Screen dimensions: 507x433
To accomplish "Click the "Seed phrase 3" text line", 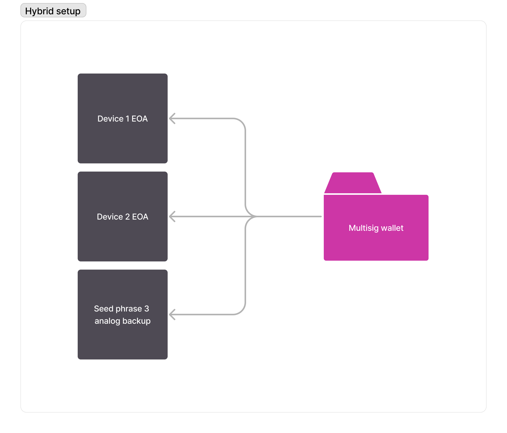I will pyautogui.click(x=121, y=309).
